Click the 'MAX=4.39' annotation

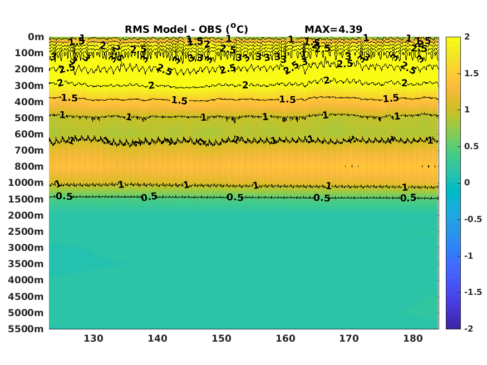pos(333,29)
